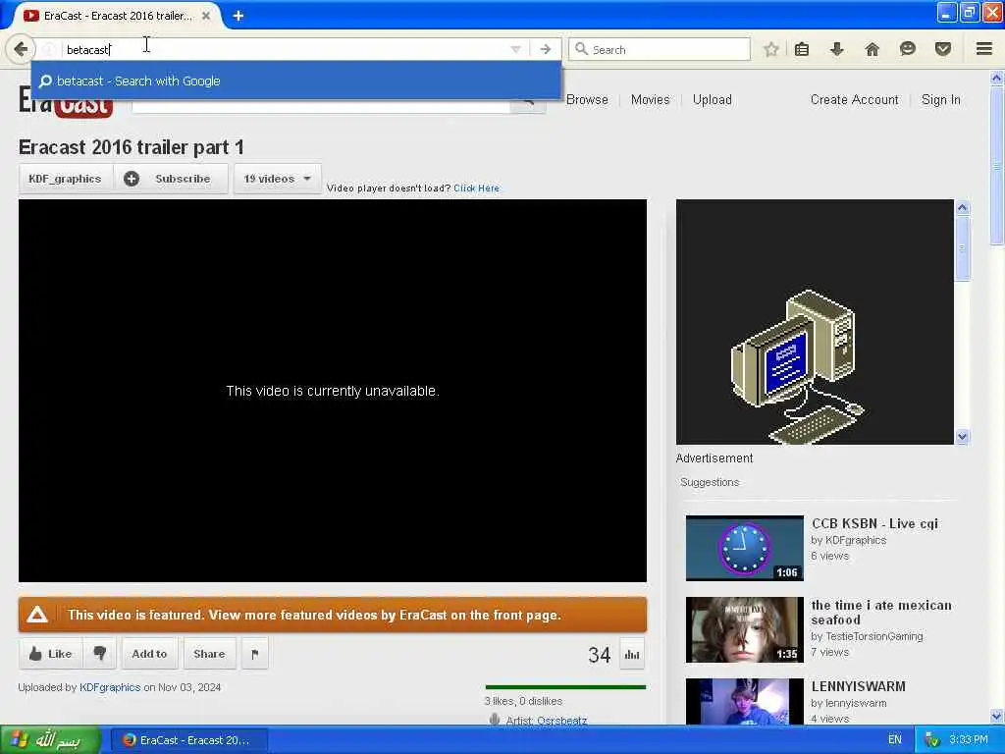Open the CCB KSBN clock video thumbnail
Image resolution: width=1005 pixels, height=754 pixels.
(744, 548)
